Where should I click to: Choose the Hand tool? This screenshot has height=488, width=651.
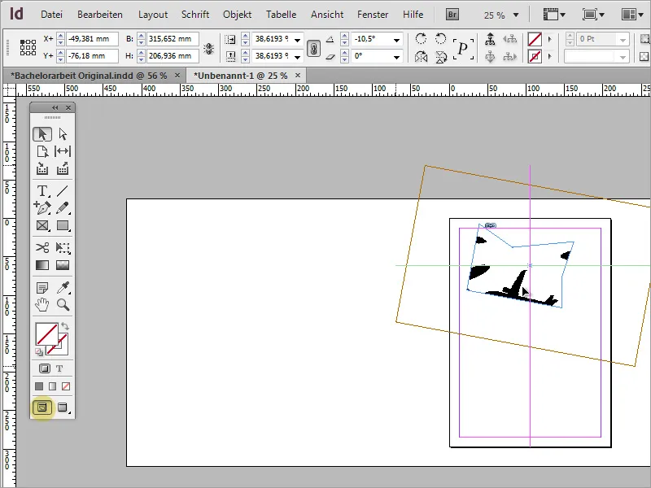pyautogui.click(x=42, y=305)
